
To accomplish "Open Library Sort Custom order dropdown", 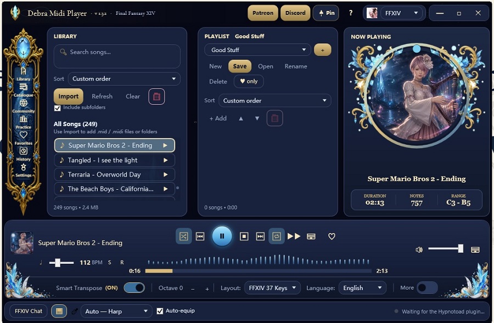I will click(124, 79).
